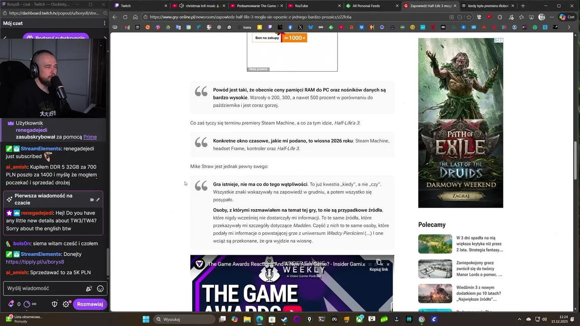The image size is (580, 326).
Task: Open chat settings gear icon
Action: pos(66,304)
